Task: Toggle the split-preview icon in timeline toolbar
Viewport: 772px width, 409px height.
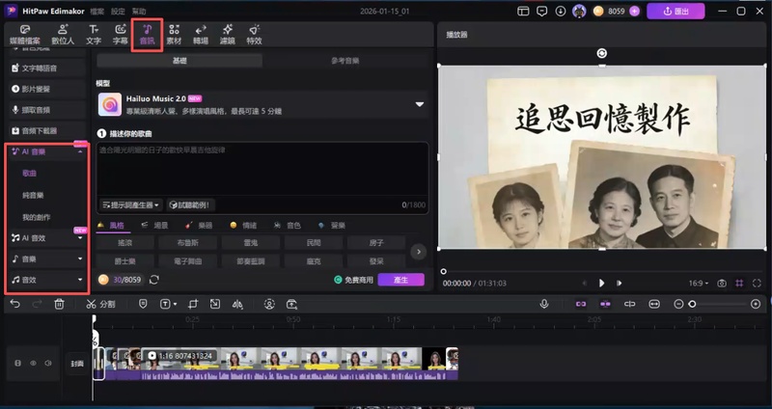Action: 630,304
